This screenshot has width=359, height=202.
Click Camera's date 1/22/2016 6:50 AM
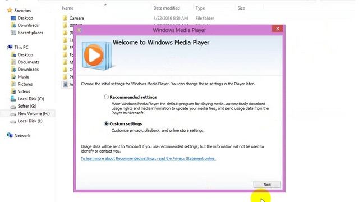[171, 18]
